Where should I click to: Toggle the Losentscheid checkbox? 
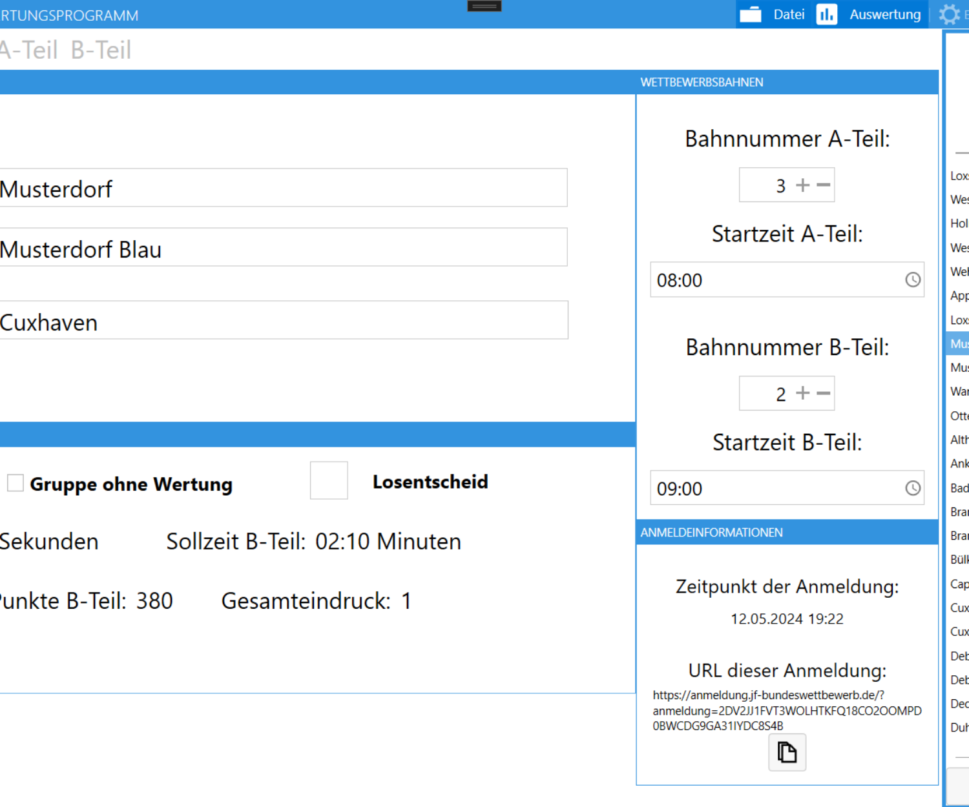pos(329,480)
